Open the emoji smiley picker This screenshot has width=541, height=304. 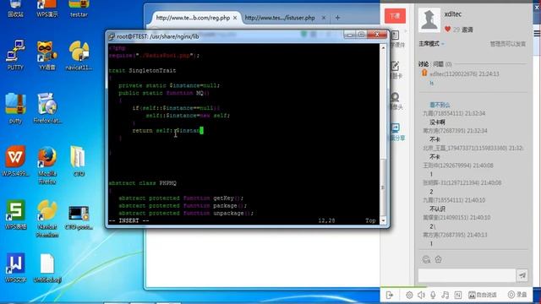[x=426, y=259]
